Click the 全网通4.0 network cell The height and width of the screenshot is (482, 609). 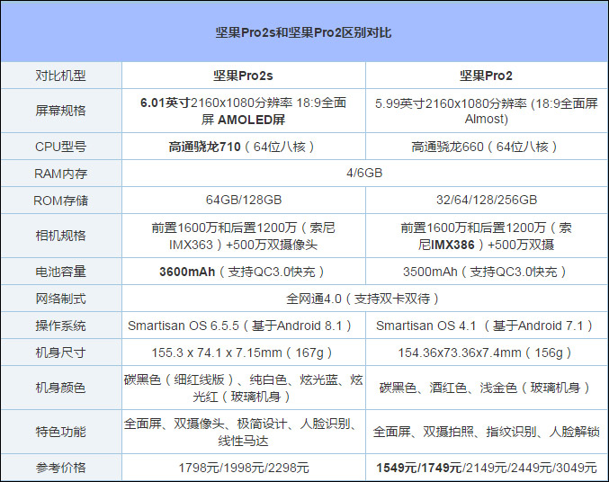tap(364, 299)
